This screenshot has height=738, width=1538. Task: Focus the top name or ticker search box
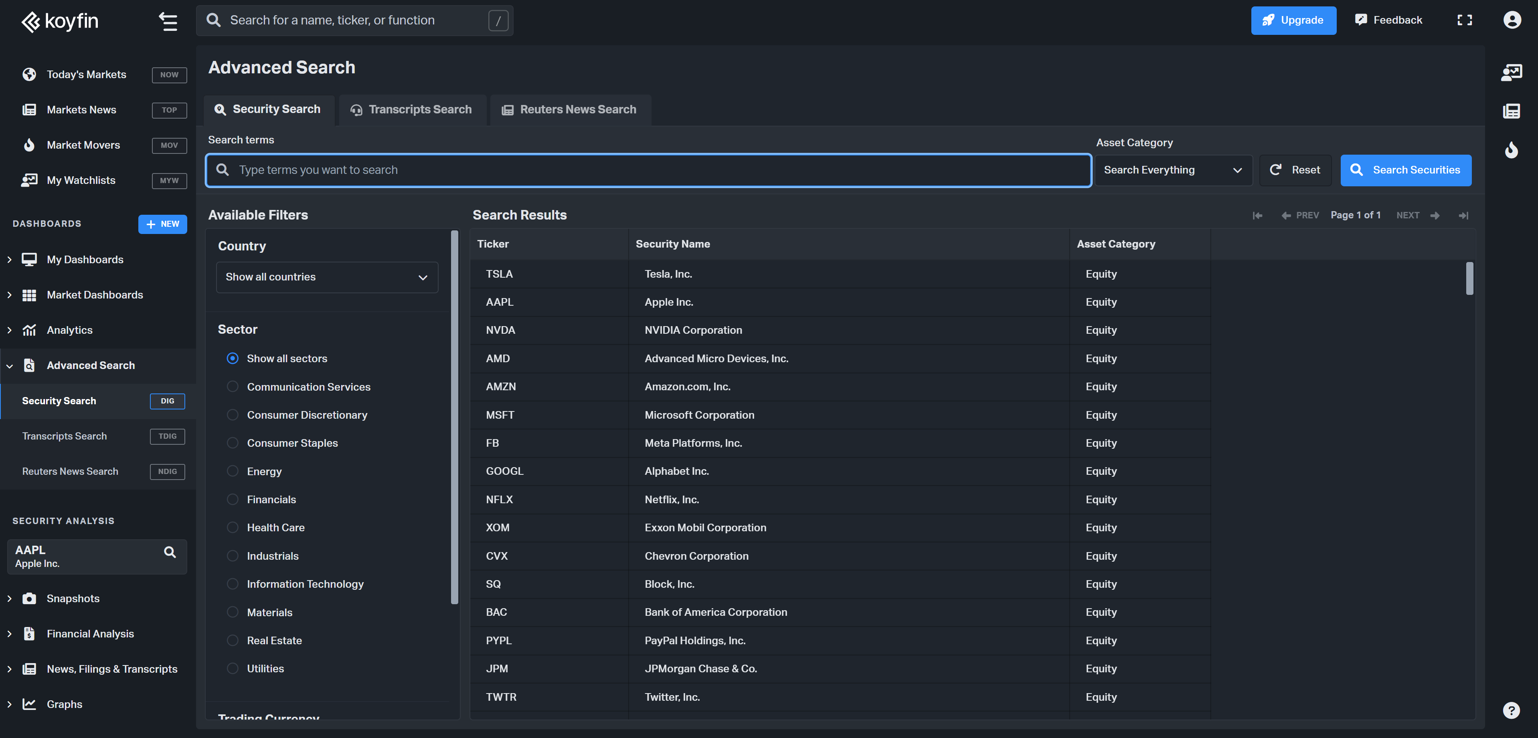coord(355,21)
